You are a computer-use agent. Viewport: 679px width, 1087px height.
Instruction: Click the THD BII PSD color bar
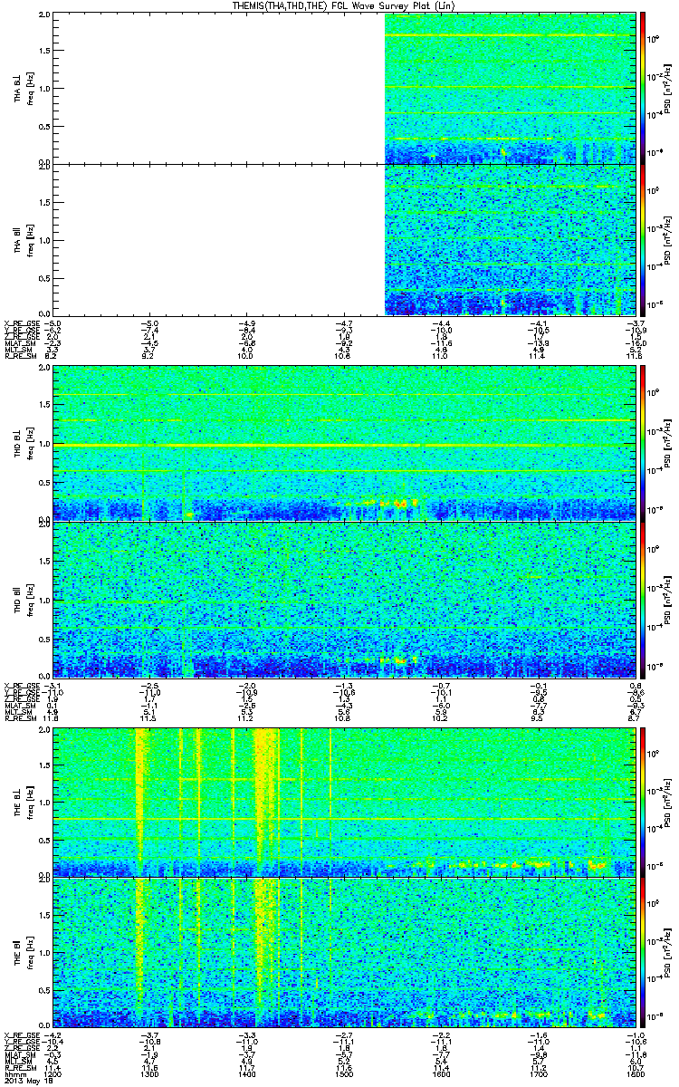click(643, 599)
